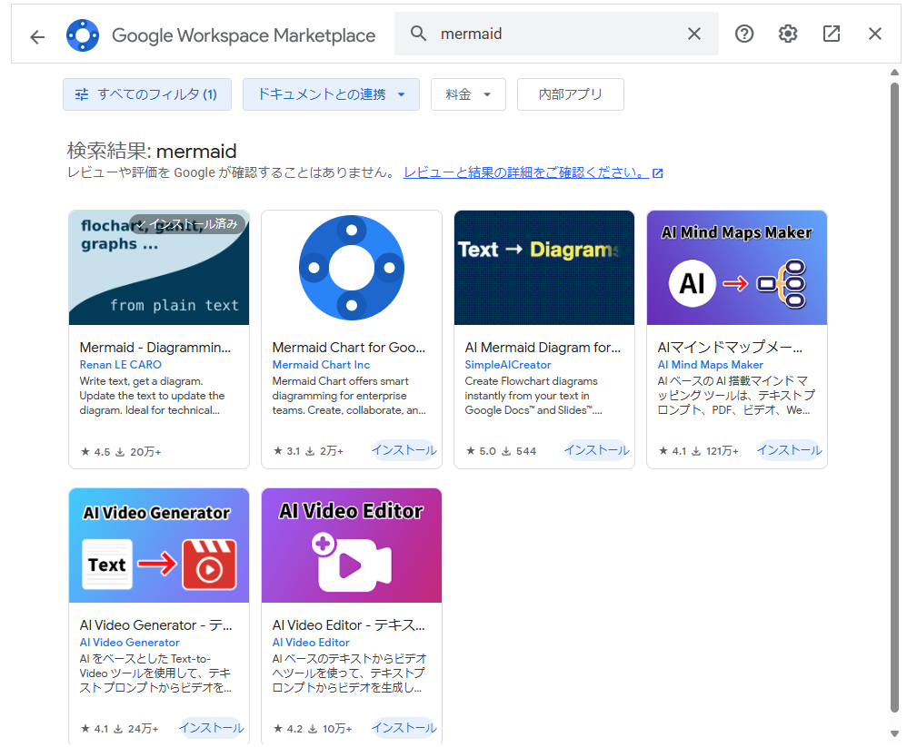Open the AI Mind Maps Maker thumbnail
907x747 pixels.
(737, 268)
